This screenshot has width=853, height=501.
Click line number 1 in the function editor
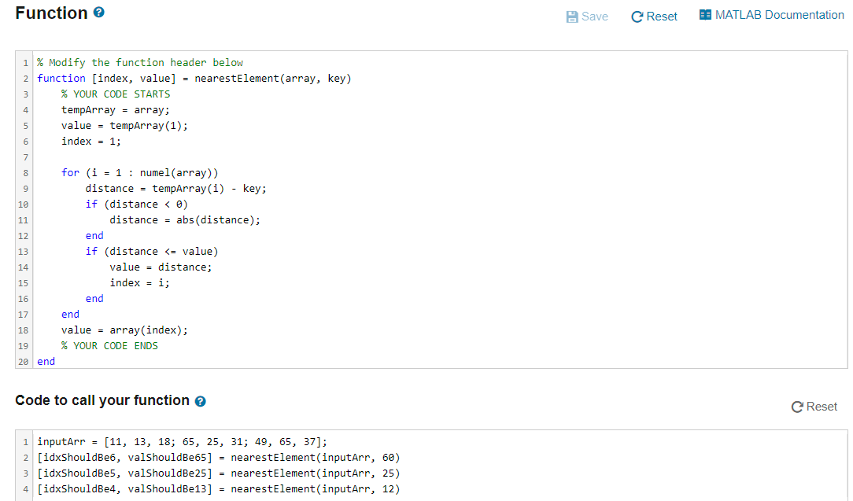tap(24, 62)
